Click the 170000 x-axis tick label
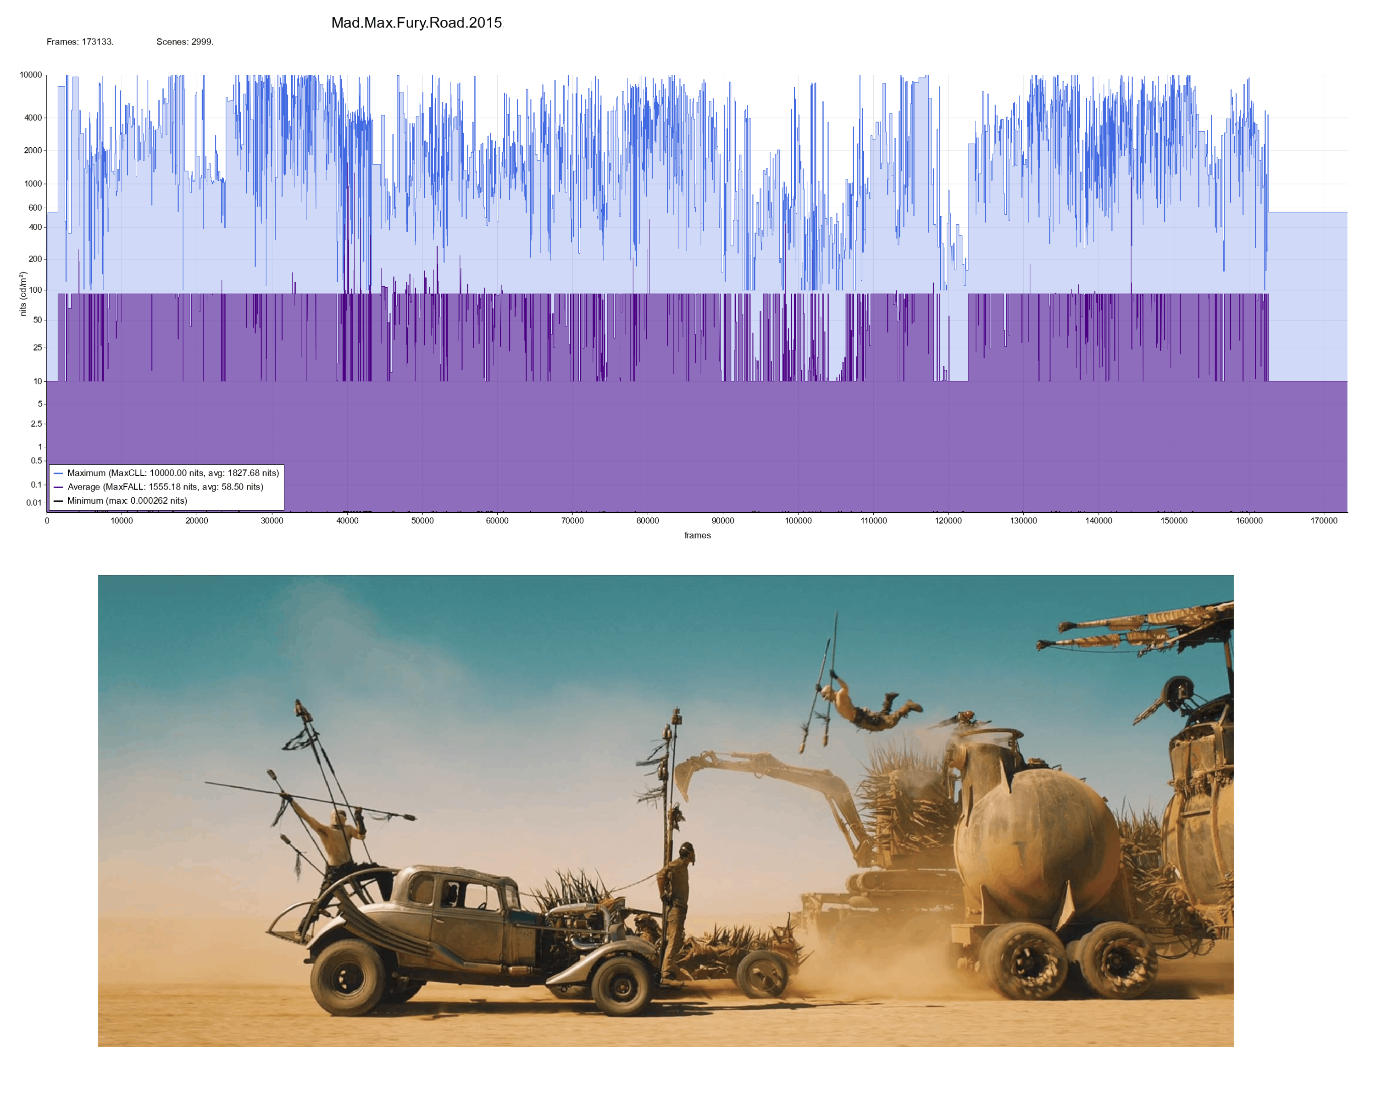This screenshot has width=1376, height=1101. click(x=1324, y=521)
